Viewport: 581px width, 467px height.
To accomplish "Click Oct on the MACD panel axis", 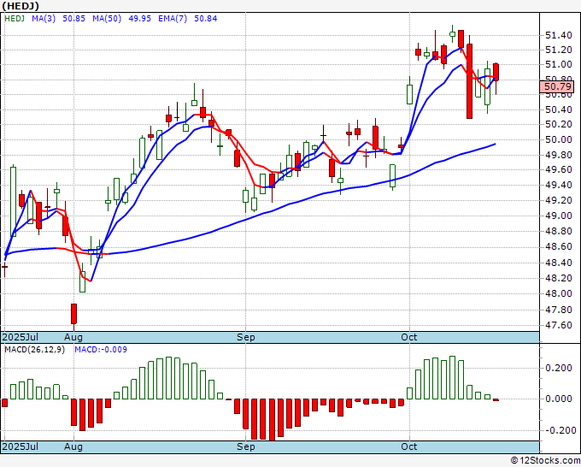I will (x=409, y=446).
